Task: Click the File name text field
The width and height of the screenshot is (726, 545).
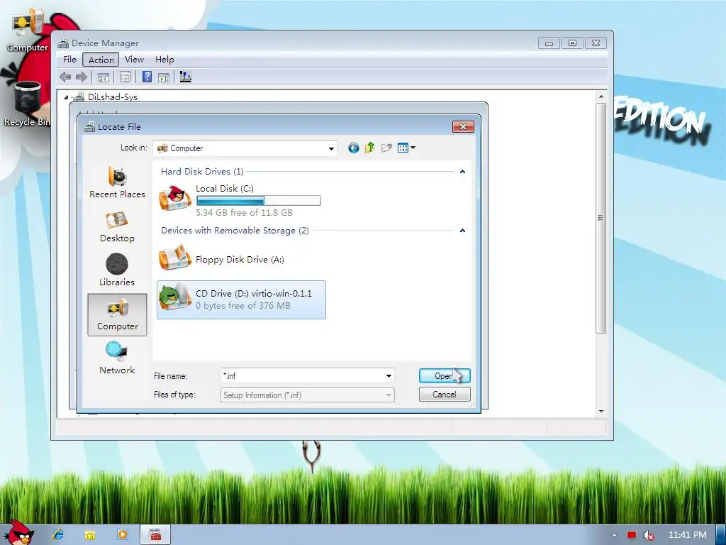Action: click(302, 376)
